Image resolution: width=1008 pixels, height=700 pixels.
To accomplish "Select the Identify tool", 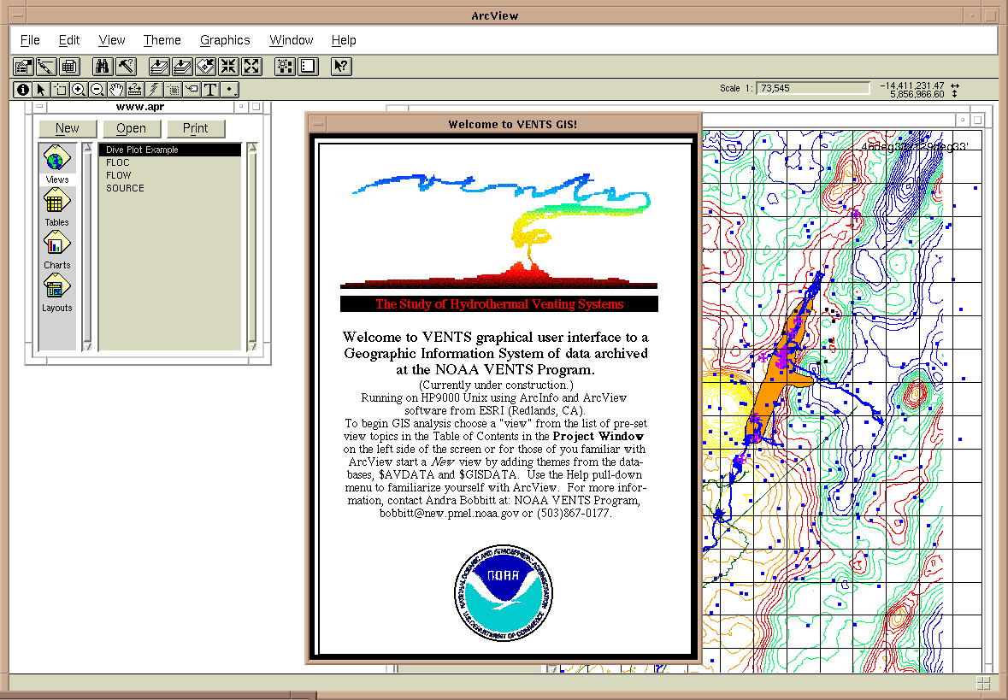I will (x=22, y=90).
